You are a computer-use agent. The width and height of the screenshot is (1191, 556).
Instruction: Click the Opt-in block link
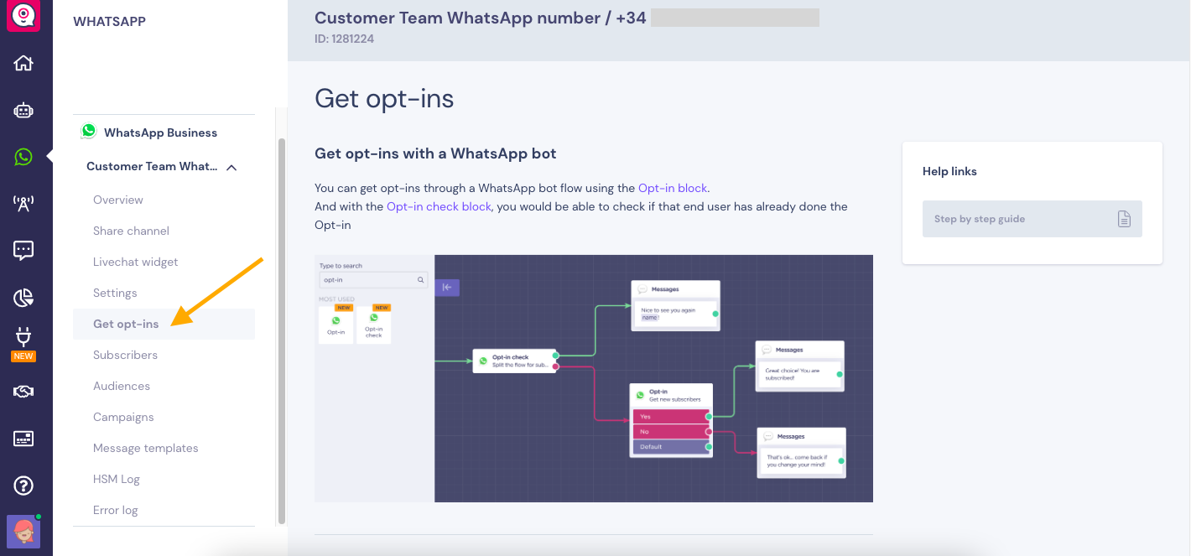673,188
